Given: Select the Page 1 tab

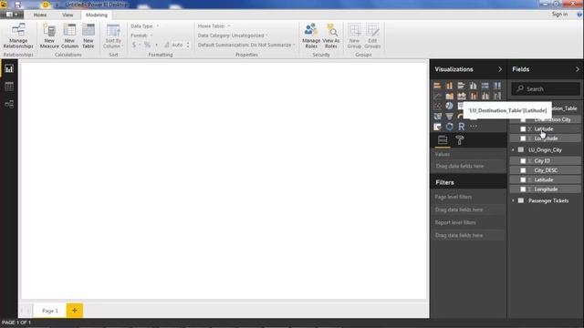Looking at the screenshot, I should pos(50,311).
